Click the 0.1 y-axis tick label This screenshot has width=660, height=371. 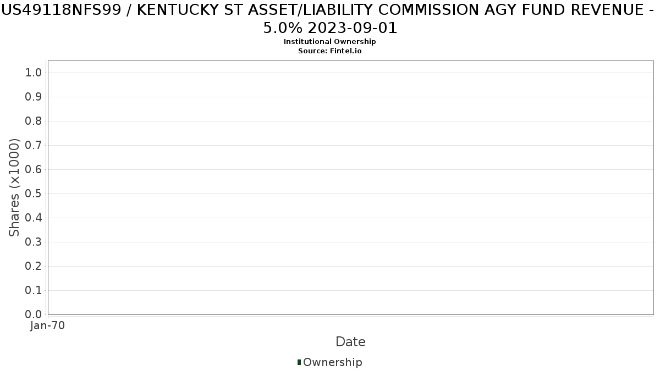[33, 291]
